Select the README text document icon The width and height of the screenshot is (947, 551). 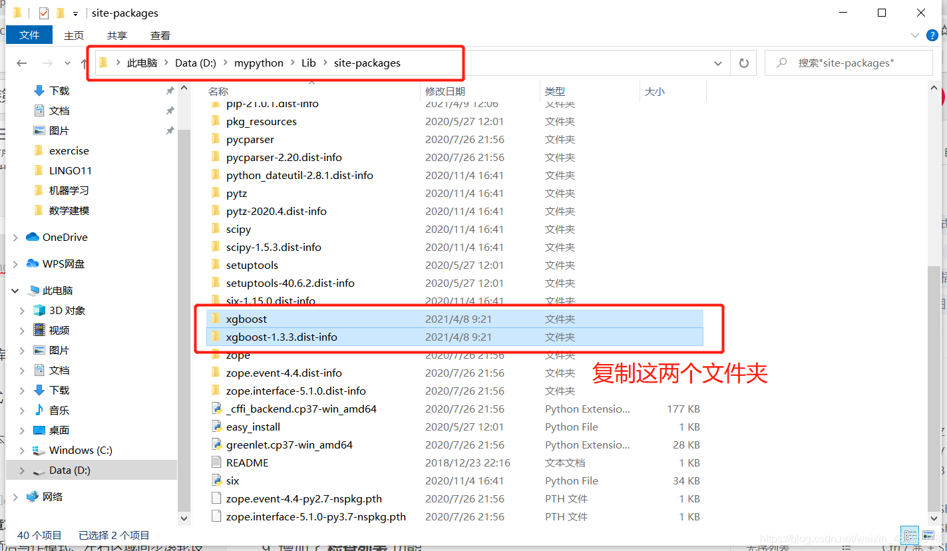pyautogui.click(x=216, y=462)
